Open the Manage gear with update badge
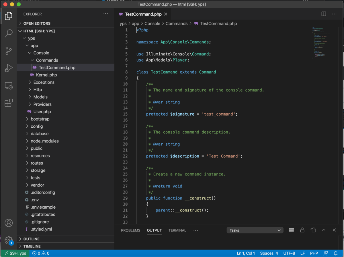The image size is (344, 257). (x=9, y=240)
